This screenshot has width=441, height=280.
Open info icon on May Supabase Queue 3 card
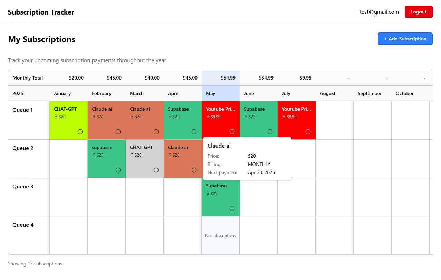(232, 208)
